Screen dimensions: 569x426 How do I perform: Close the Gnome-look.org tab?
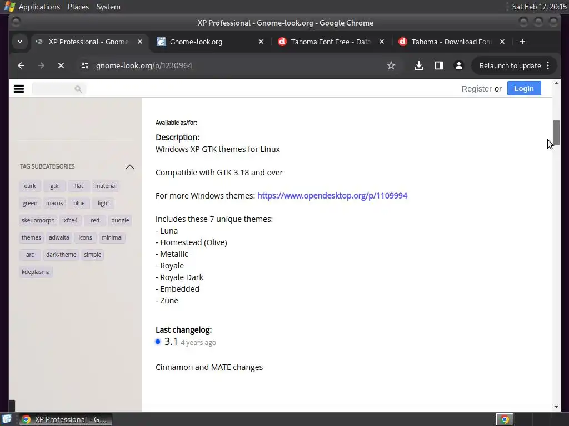(x=261, y=42)
